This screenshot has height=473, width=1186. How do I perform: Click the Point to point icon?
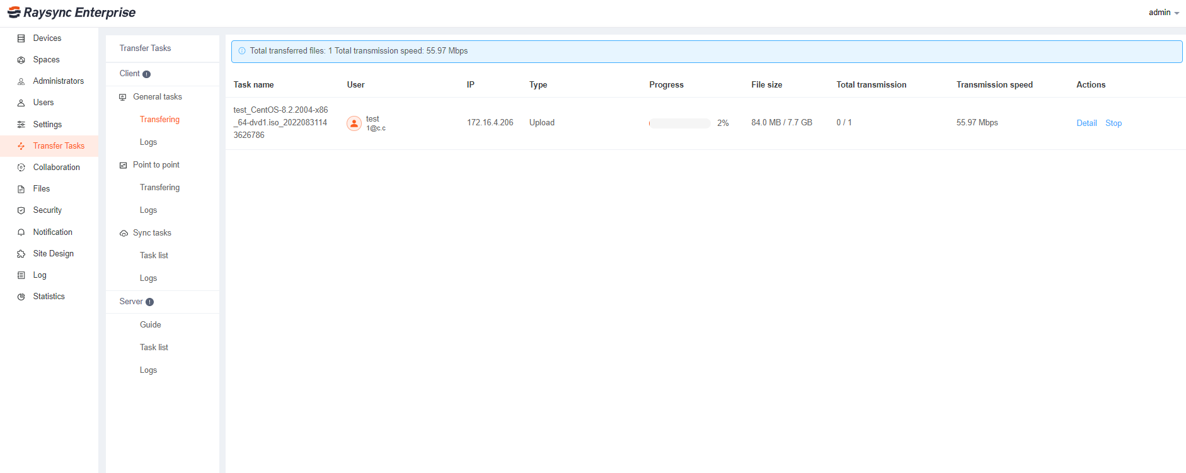point(123,165)
